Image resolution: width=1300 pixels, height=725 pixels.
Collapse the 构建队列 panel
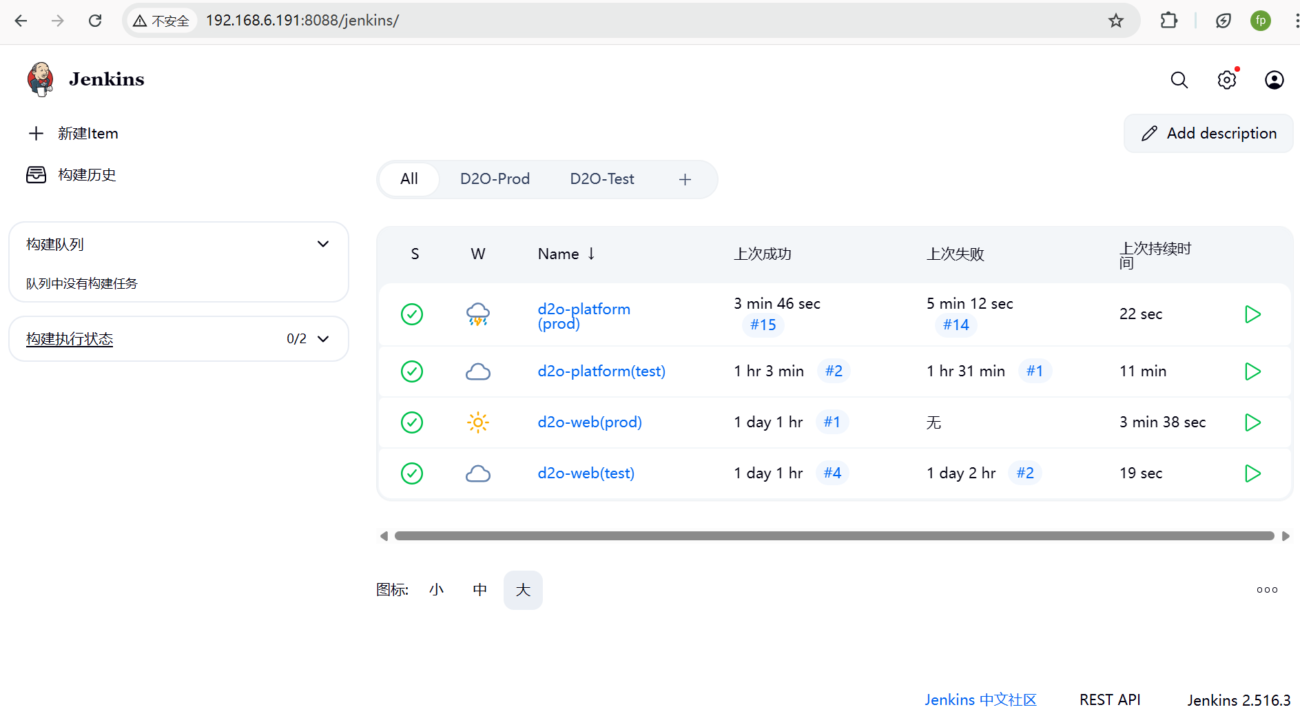[x=323, y=244]
